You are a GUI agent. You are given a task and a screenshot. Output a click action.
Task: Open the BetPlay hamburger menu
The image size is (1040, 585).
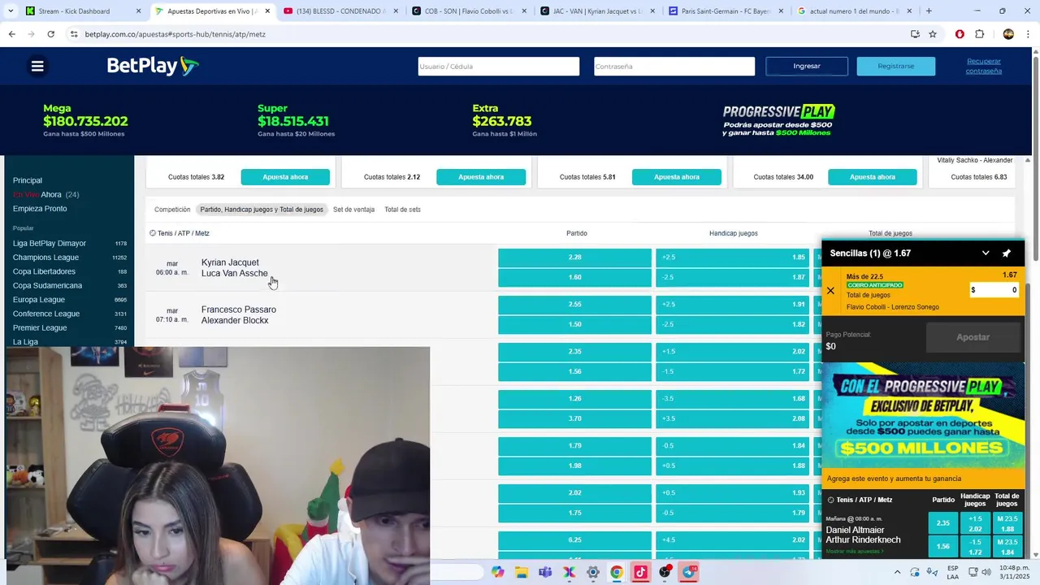click(x=37, y=67)
